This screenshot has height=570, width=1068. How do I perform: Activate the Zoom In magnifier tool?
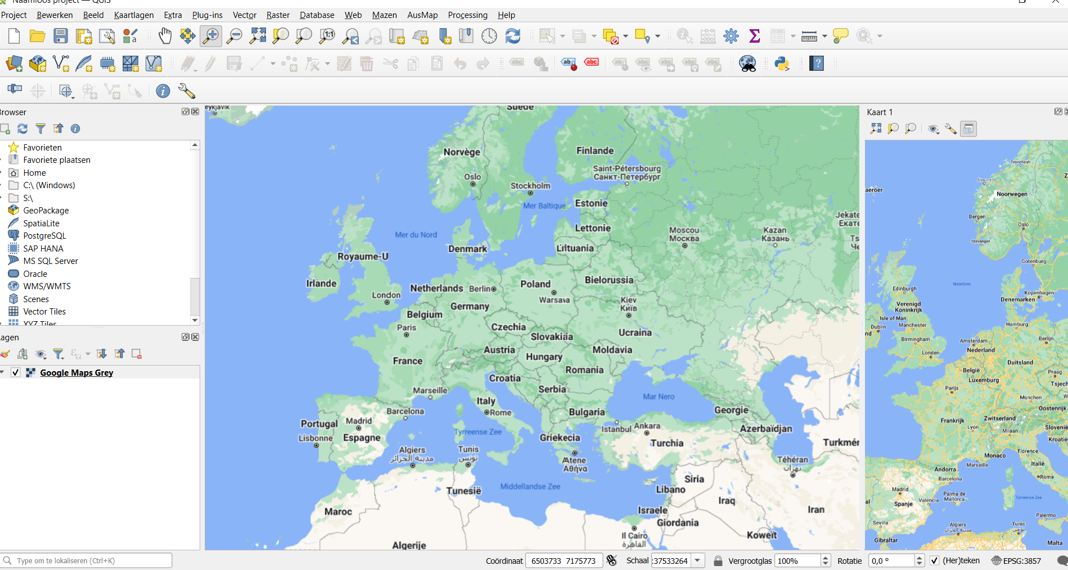[x=211, y=37]
